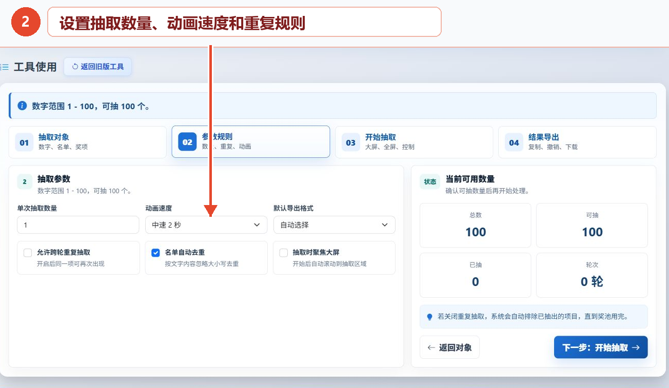
Task: Click the 开始后自动滚动到抽取区域 description
Action: click(x=329, y=264)
